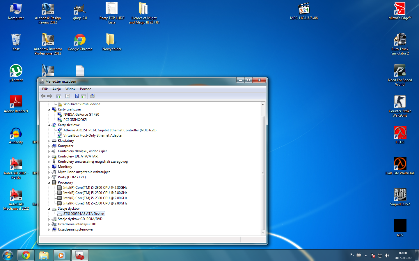Select Mysz i inne urządzenia wskazujące
Screen dimensions: 419x261
(84, 172)
